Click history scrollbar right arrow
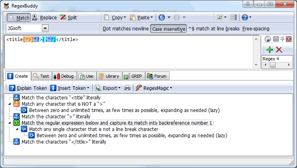 (289, 65)
